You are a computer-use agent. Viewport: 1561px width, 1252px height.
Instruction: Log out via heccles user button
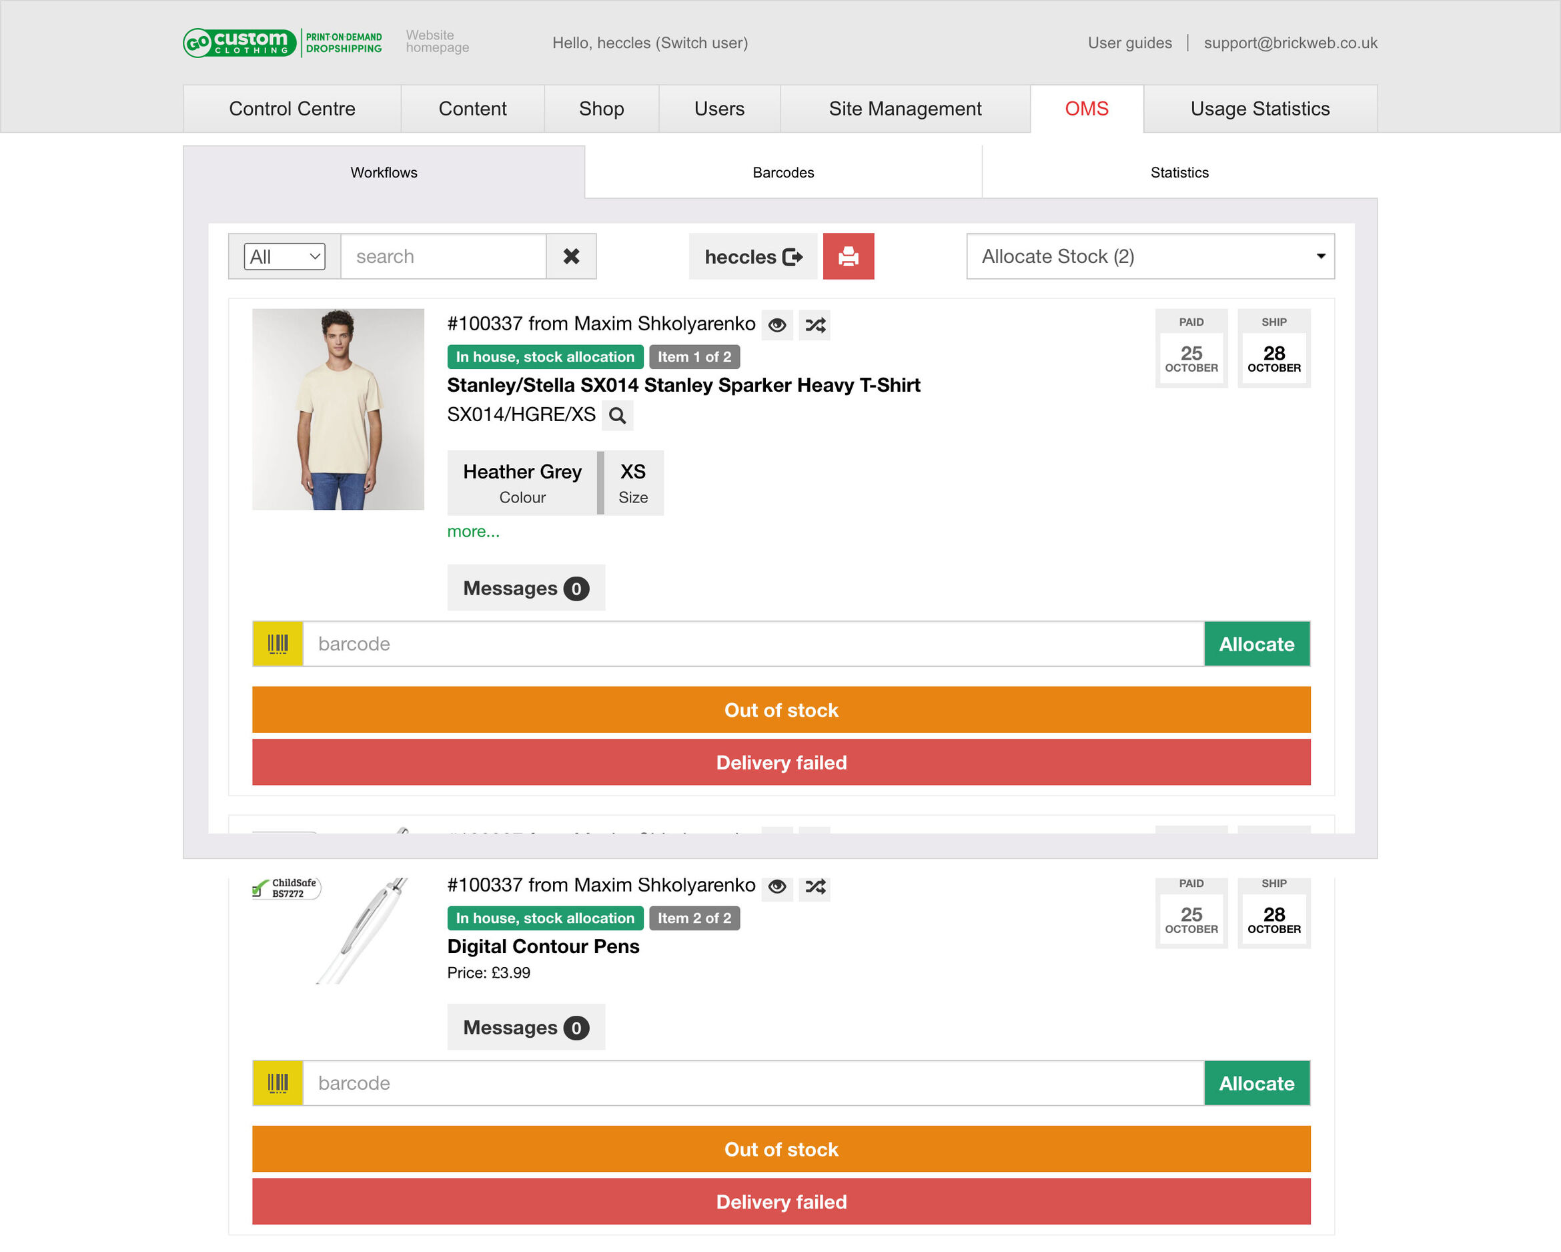click(x=752, y=256)
